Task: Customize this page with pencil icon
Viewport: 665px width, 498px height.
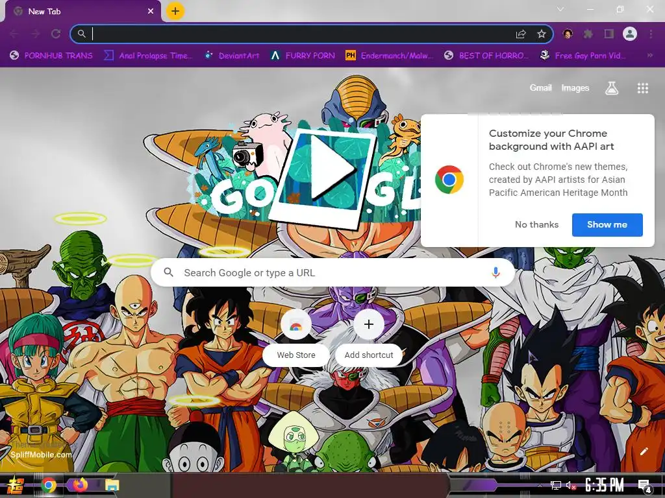Action: pos(644,451)
